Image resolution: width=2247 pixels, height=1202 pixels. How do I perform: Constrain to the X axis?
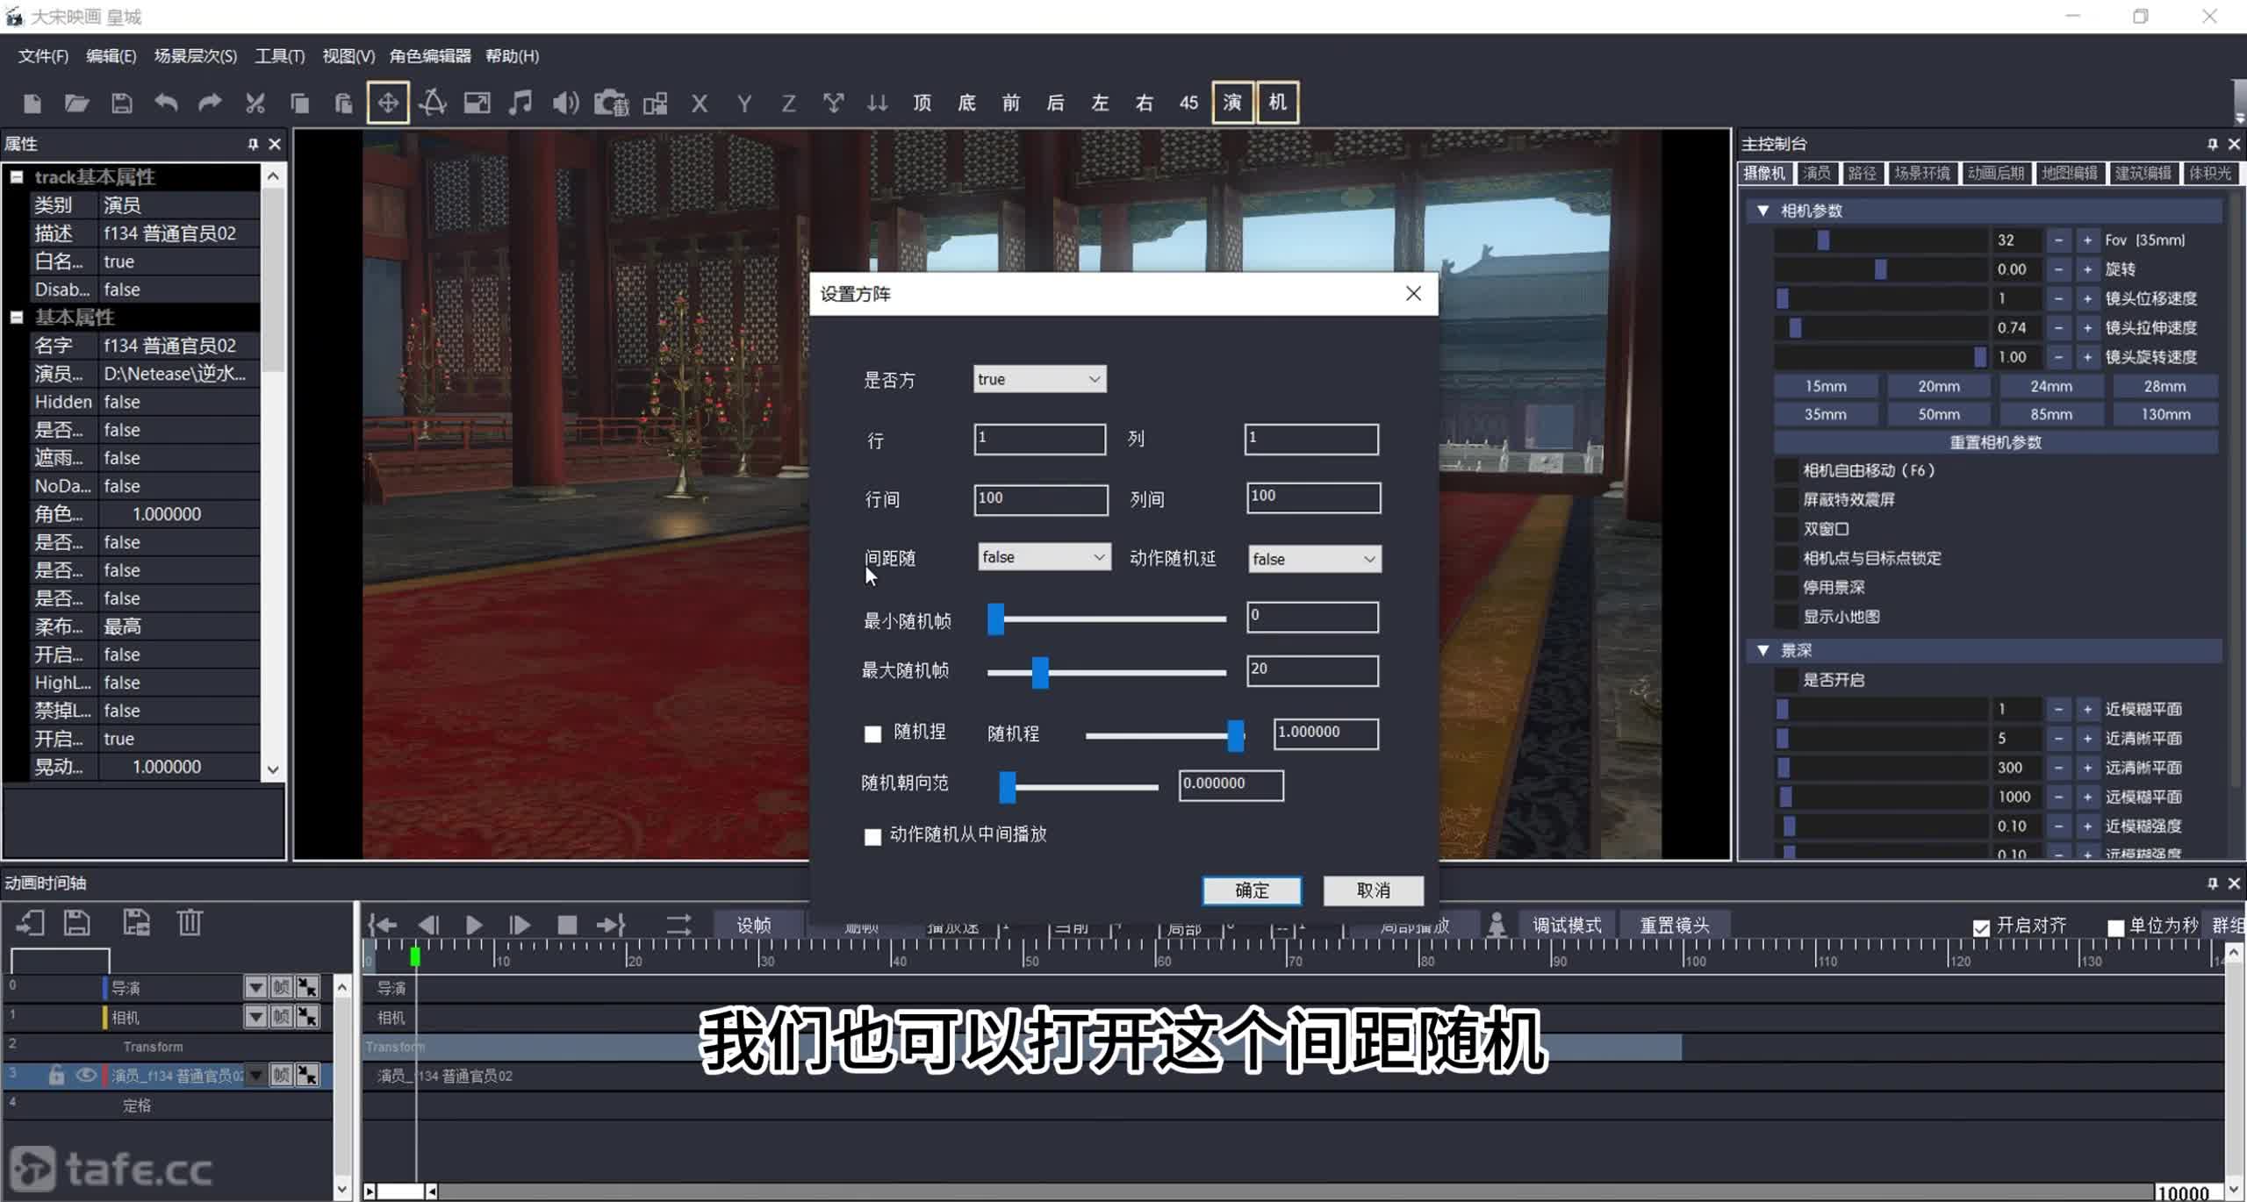(700, 104)
